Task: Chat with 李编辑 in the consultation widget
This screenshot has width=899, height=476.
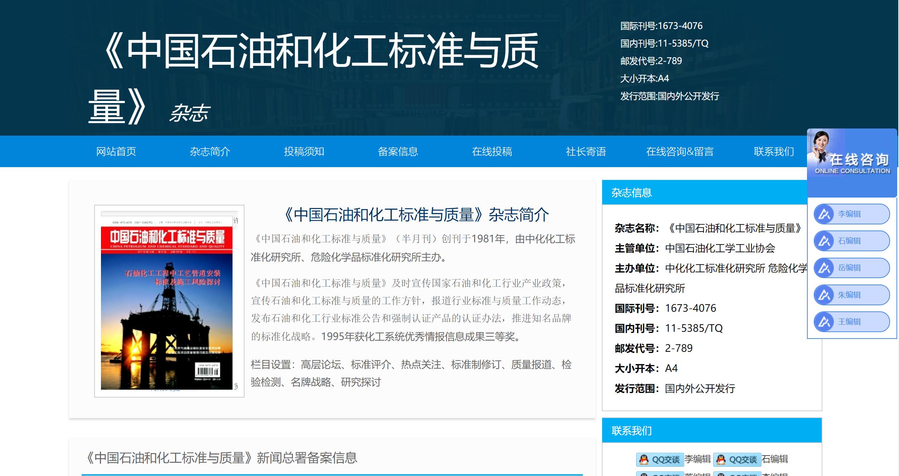Action: click(852, 214)
